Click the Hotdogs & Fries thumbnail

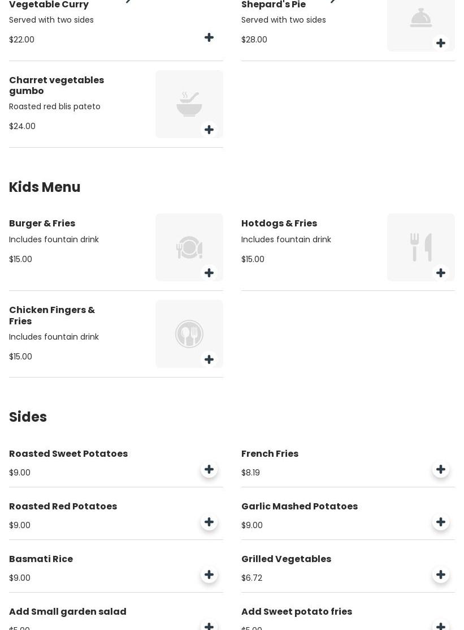coord(420,246)
